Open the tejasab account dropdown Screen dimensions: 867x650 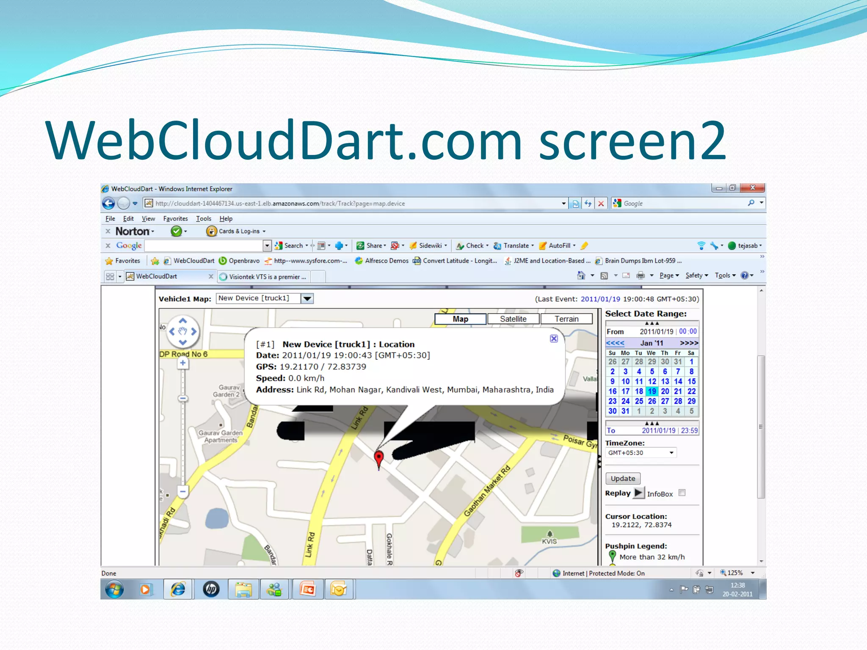(x=745, y=245)
